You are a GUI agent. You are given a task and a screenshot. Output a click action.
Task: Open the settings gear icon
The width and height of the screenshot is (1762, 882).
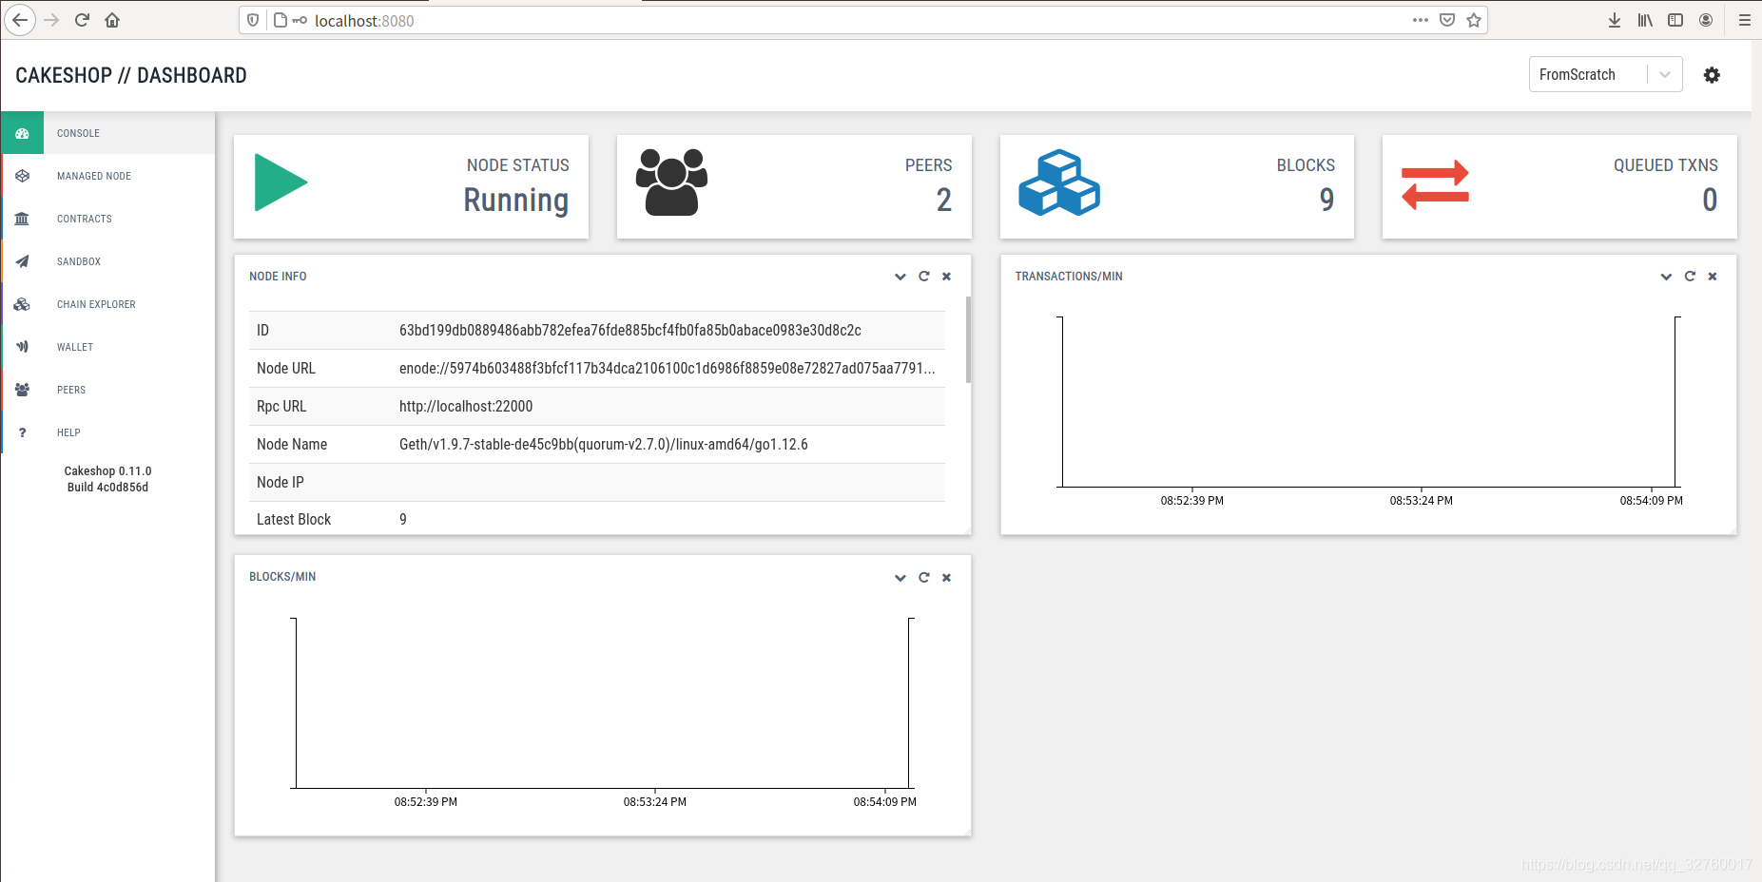pyautogui.click(x=1712, y=75)
